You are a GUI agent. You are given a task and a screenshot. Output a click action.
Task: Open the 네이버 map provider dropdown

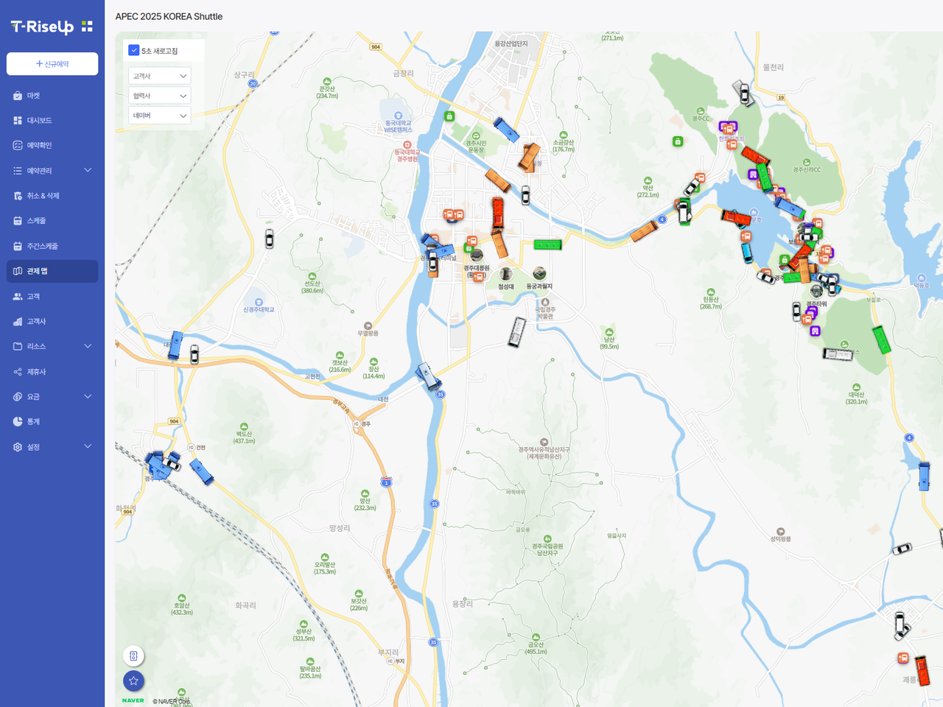pyautogui.click(x=160, y=116)
